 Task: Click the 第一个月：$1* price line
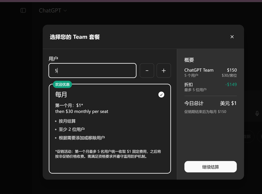pyautogui.click(x=69, y=105)
